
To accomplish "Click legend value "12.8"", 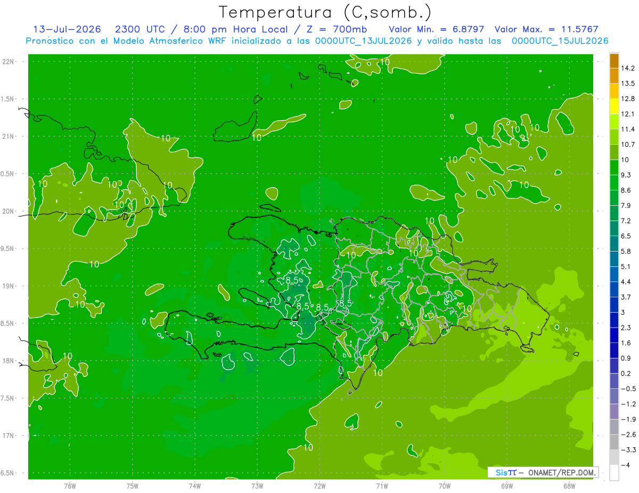I will pos(628,99).
